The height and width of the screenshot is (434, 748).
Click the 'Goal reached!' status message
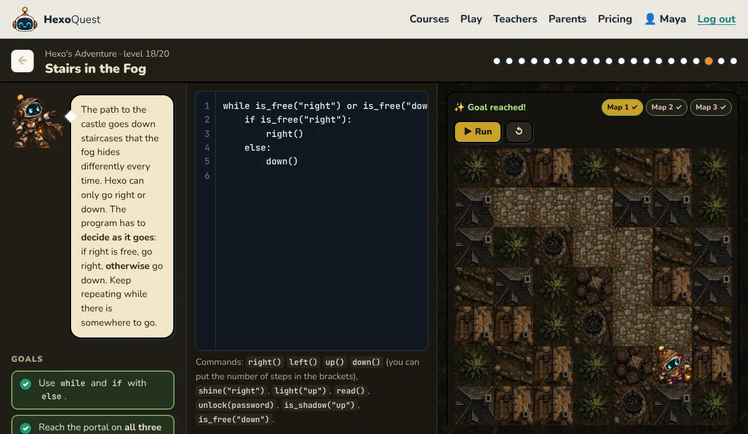click(490, 107)
